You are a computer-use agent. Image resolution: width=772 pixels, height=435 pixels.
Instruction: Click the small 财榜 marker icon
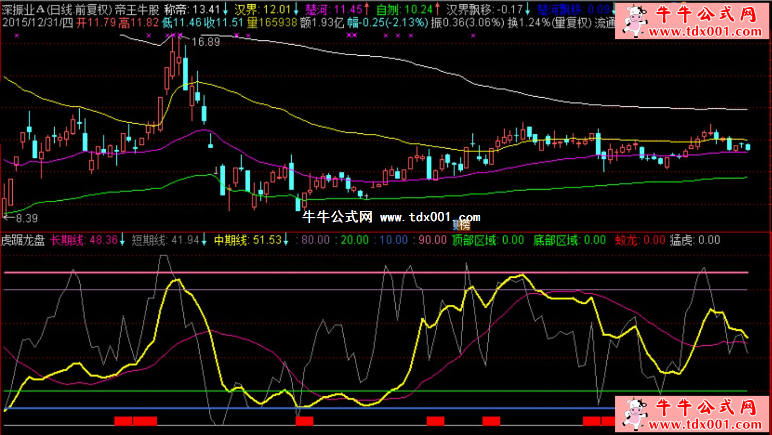coord(461,225)
